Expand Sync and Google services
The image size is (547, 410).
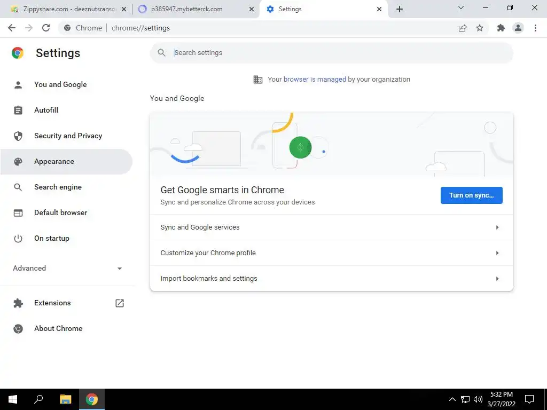click(331, 227)
